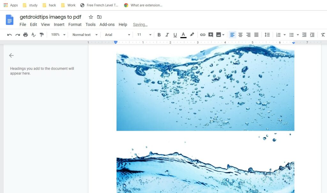Click the Insert link icon

(x=203, y=35)
